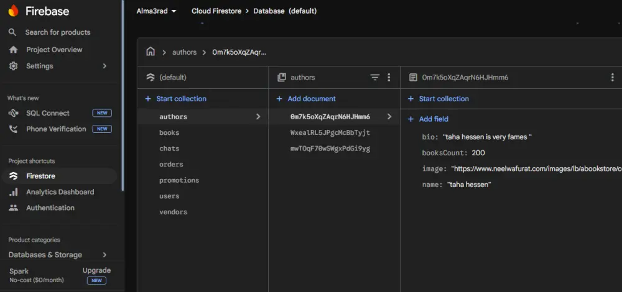The width and height of the screenshot is (622, 292).
Task: Click the (default) database icon
Action: [151, 77]
